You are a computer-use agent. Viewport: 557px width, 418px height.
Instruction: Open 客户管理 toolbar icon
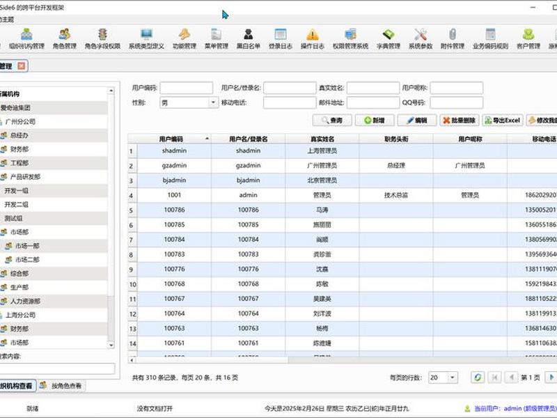528,39
